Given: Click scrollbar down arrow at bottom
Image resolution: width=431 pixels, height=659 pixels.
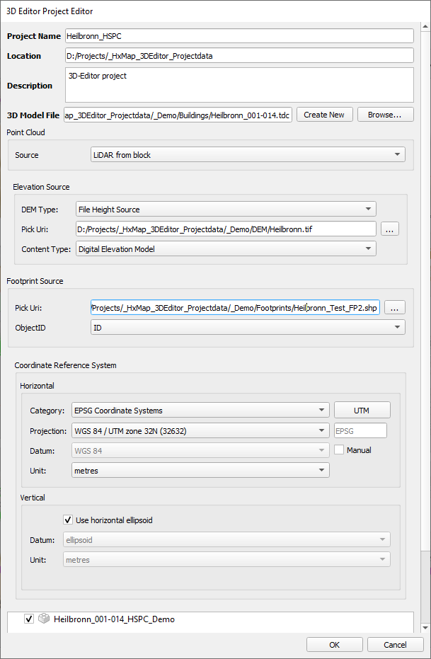Looking at the screenshot, I should [425, 628].
